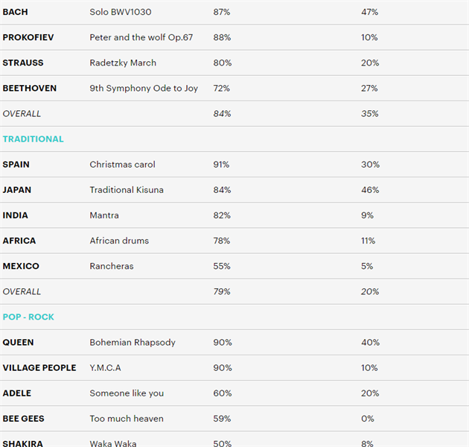Select the Christmas carol entry
Image resolution: width=469 pixels, height=447 pixels.
(x=122, y=165)
